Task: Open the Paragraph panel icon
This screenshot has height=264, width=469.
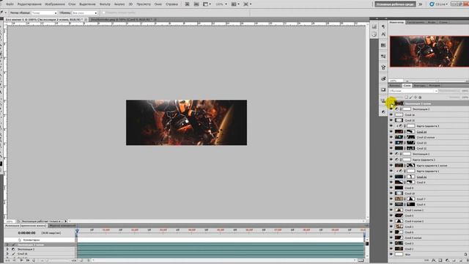Action: [x=383, y=26]
